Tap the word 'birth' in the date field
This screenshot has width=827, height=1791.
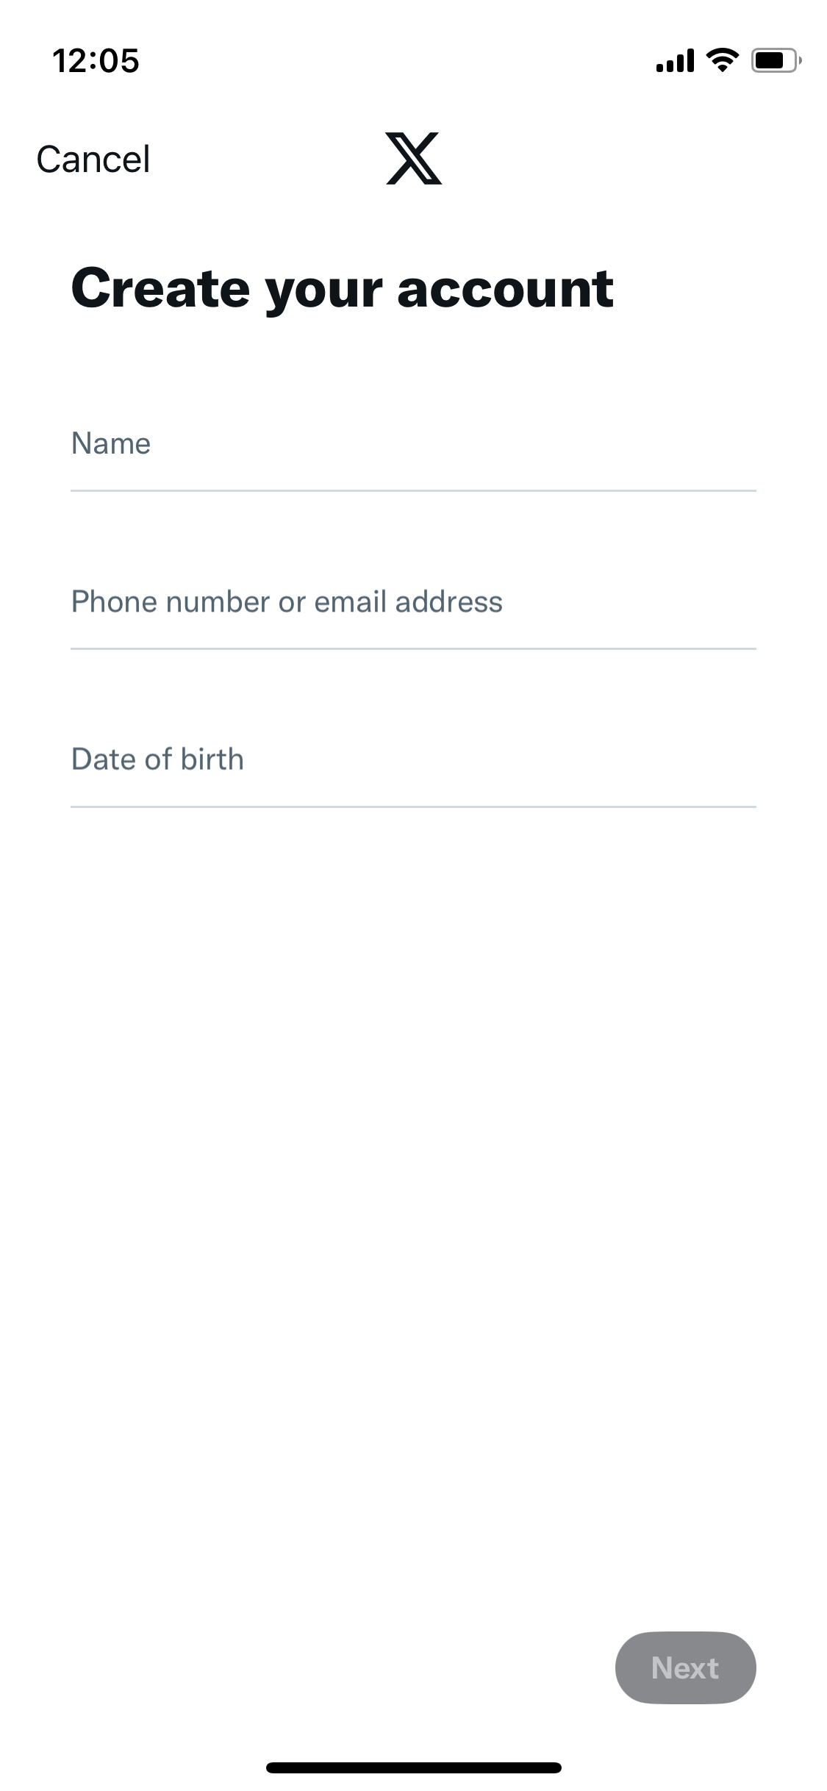212,759
